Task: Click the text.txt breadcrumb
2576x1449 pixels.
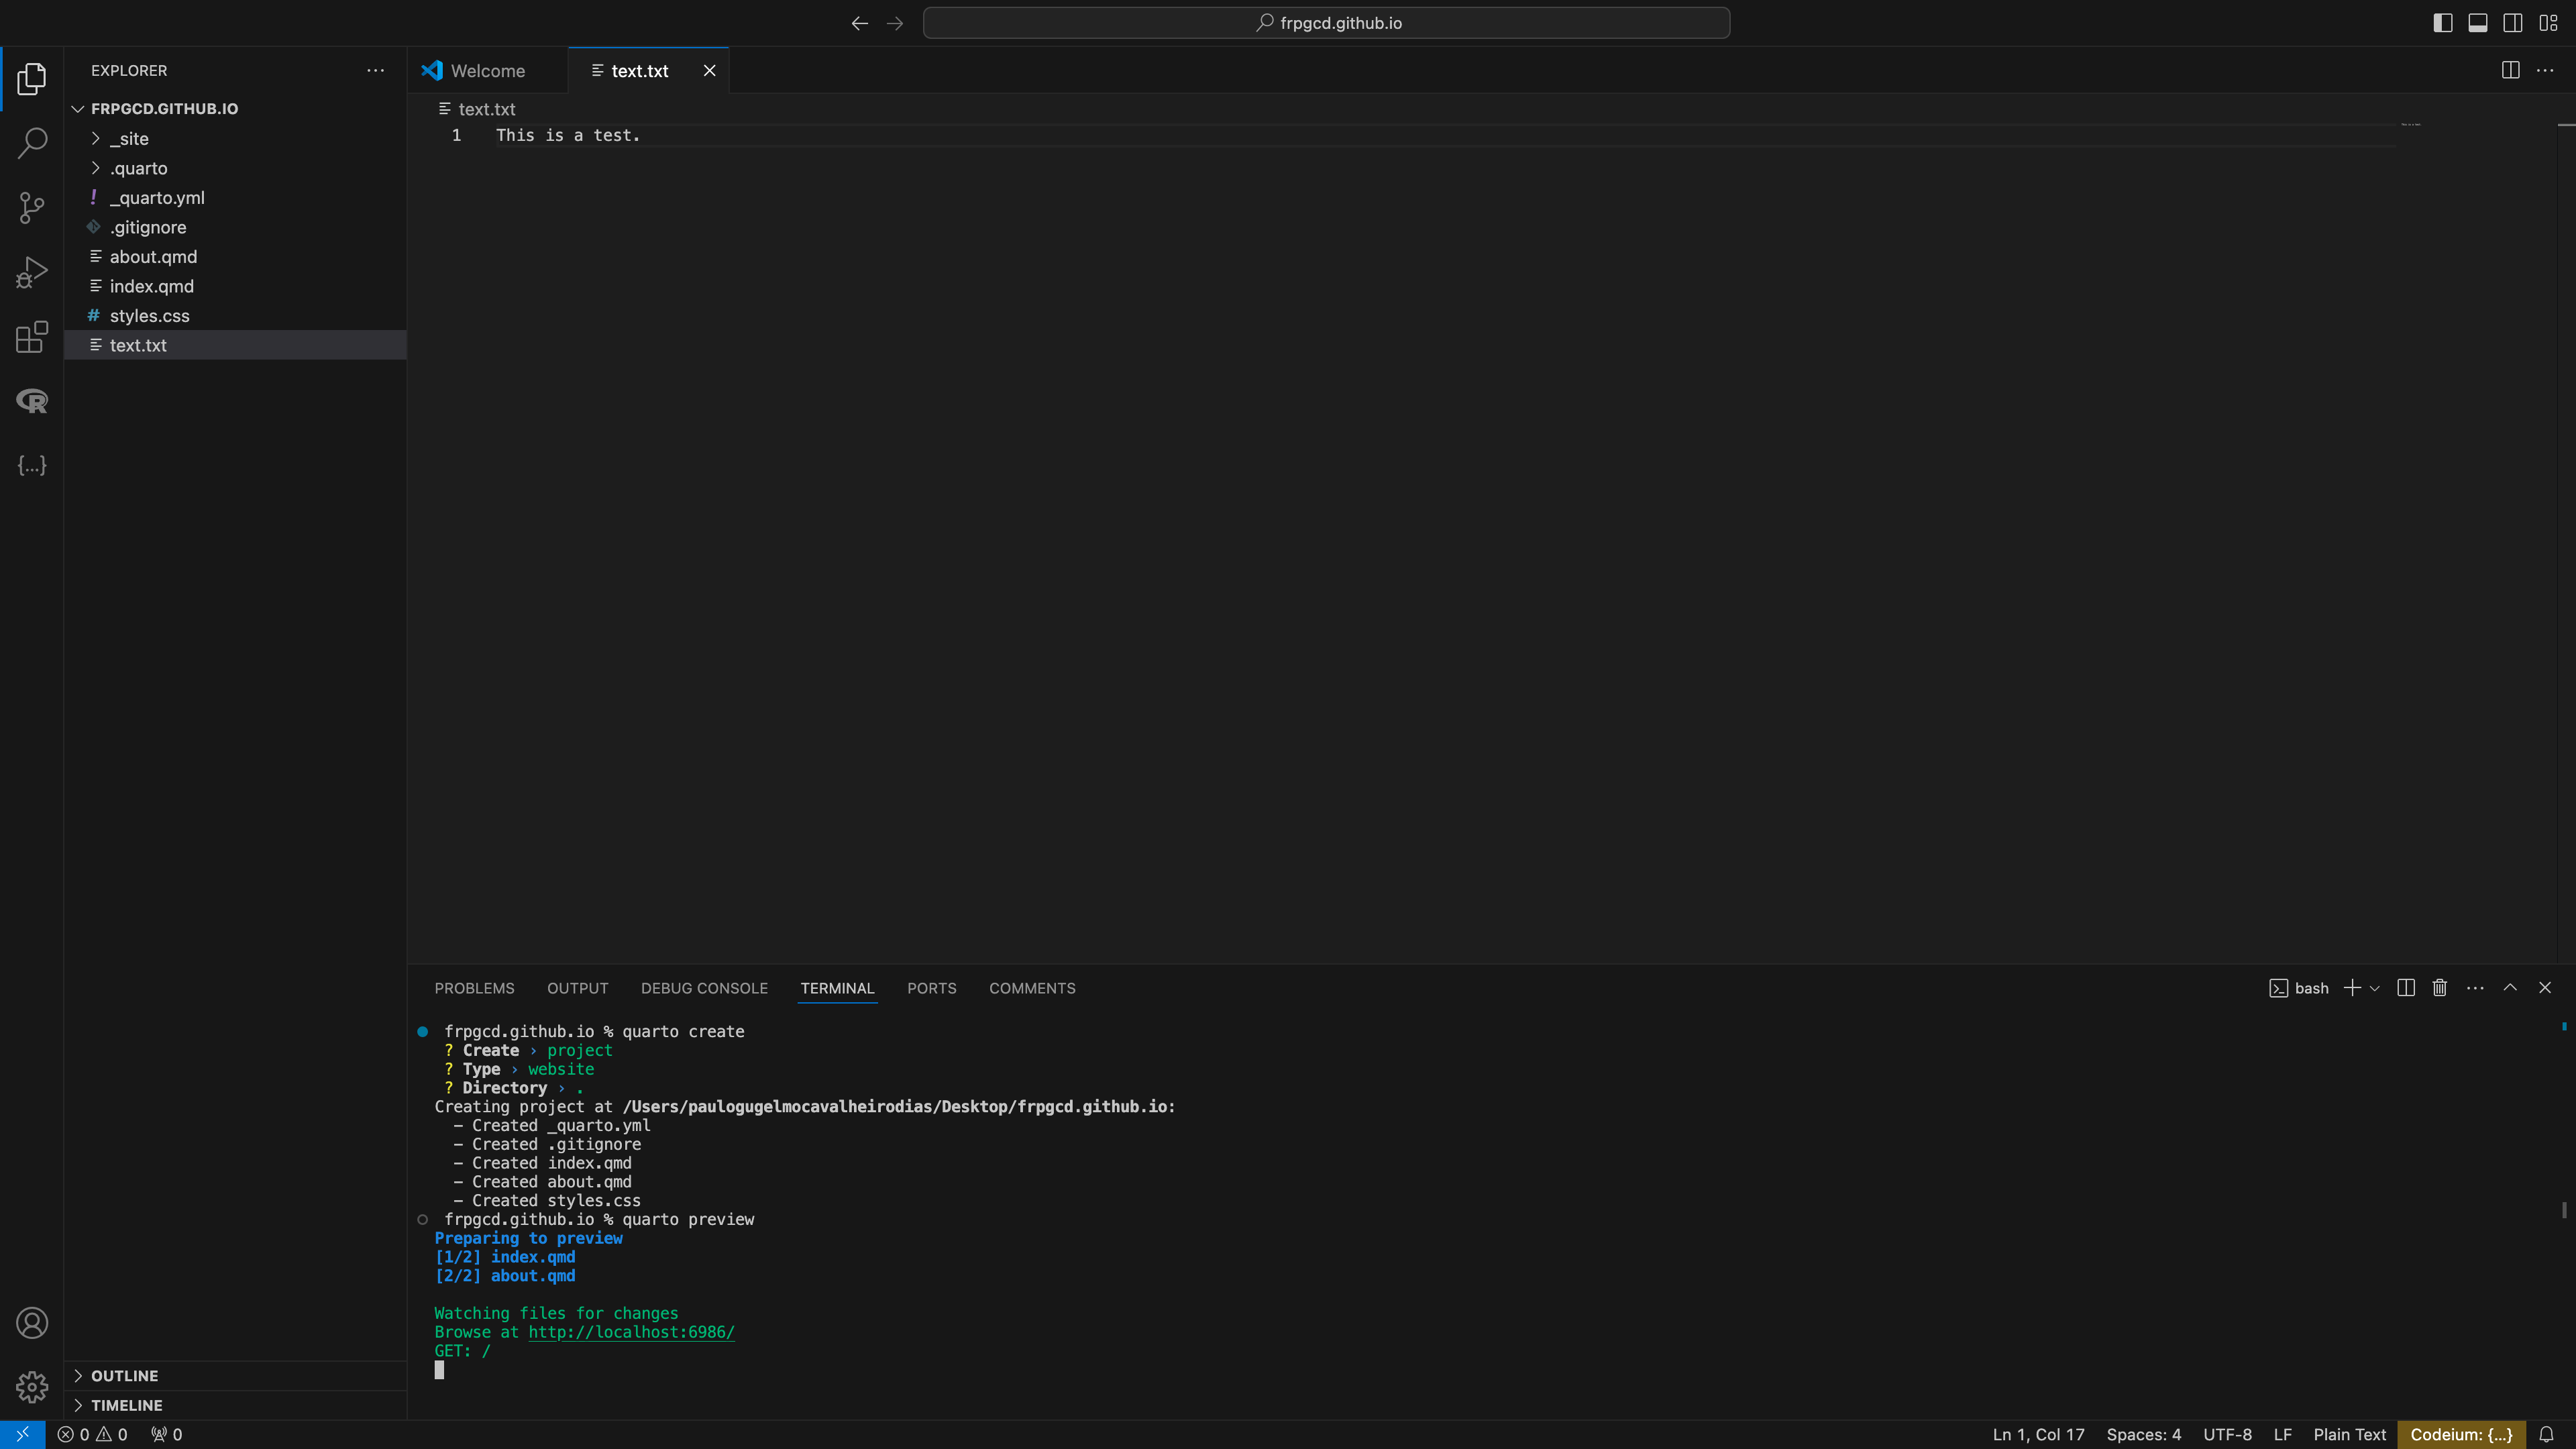Action: point(478,109)
